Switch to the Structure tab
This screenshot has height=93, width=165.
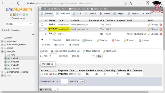coord(63,13)
